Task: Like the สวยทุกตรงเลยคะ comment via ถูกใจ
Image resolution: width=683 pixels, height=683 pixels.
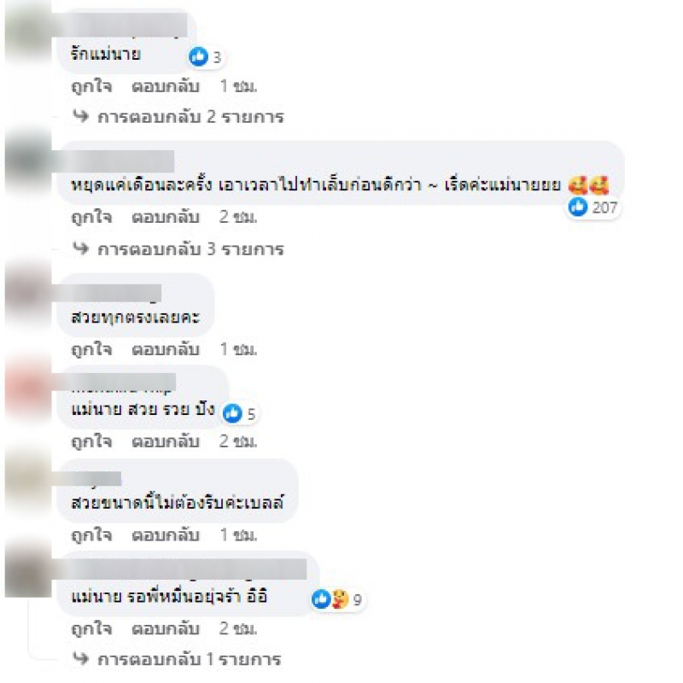Action: point(91,349)
